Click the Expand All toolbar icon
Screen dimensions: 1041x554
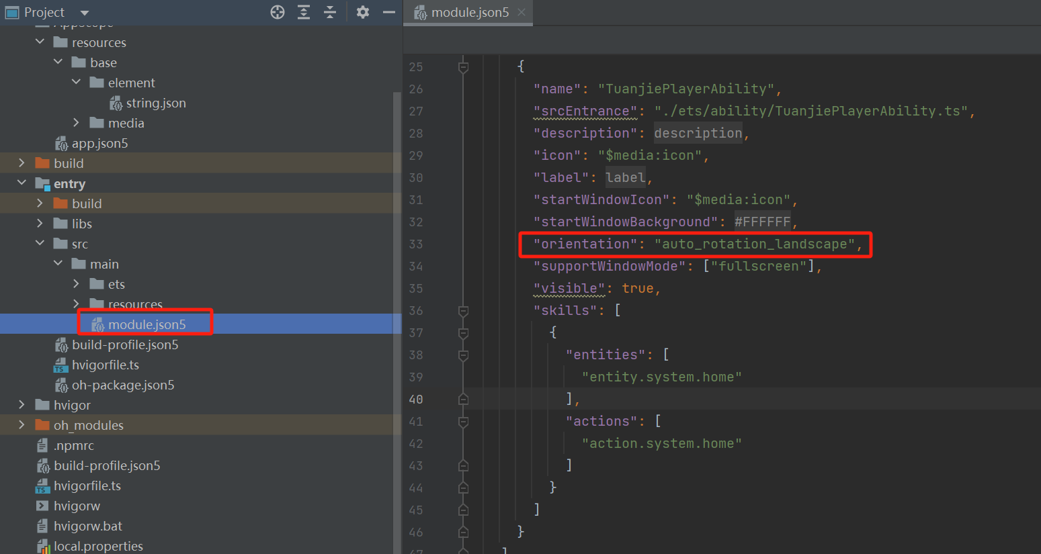coord(304,12)
